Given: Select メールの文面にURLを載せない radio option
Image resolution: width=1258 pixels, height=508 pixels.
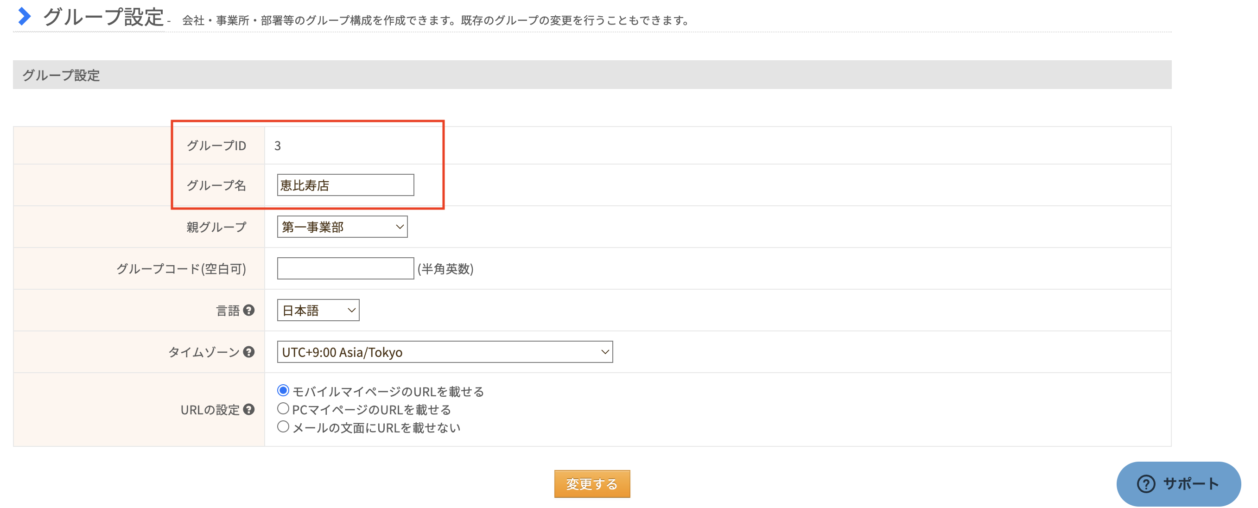Looking at the screenshot, I should click(283, 426).
